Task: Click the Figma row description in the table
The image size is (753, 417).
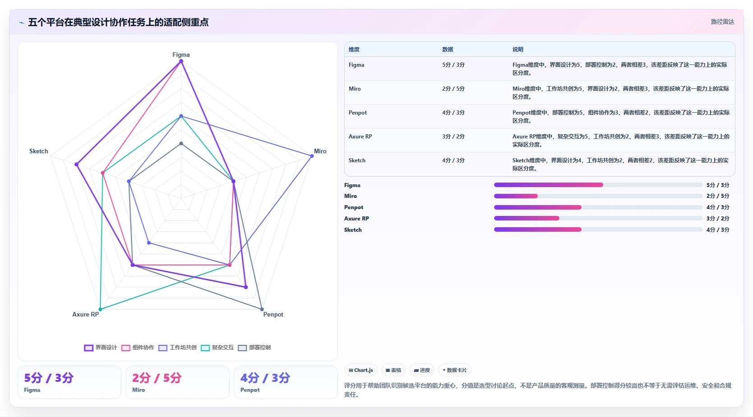Action: pos(620,69)
